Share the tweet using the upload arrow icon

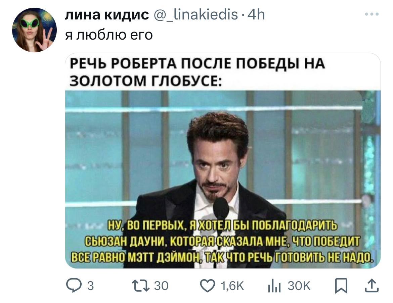(372, 286)
